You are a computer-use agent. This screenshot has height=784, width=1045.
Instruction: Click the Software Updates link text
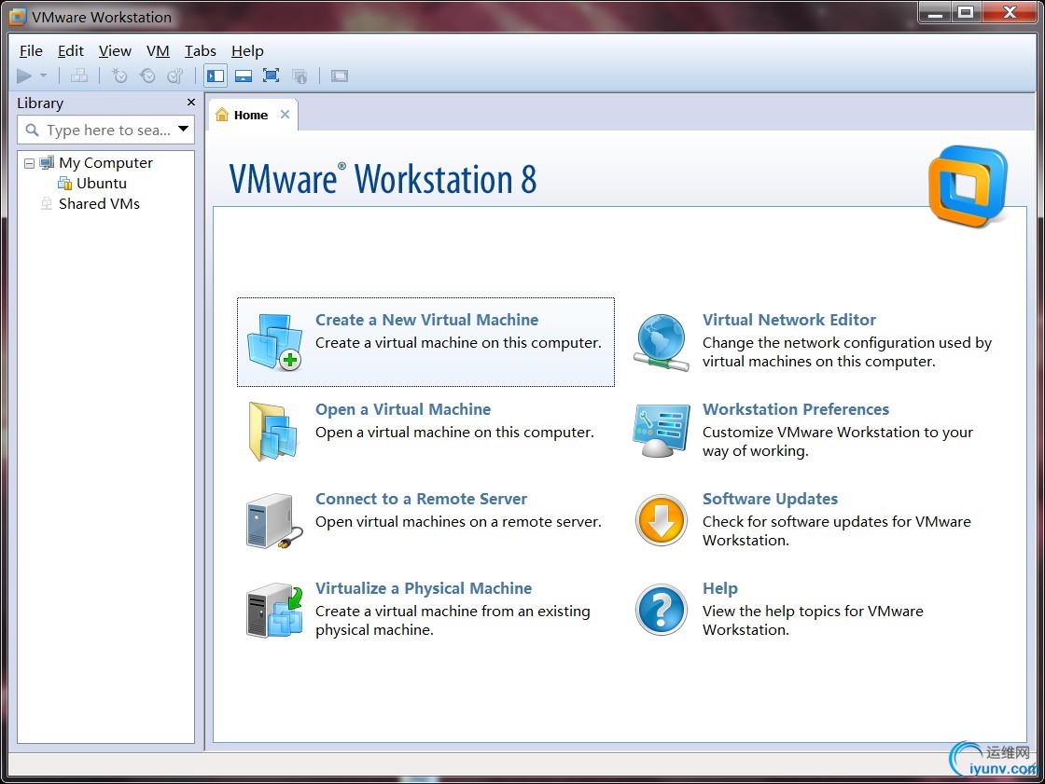point(770,499)
